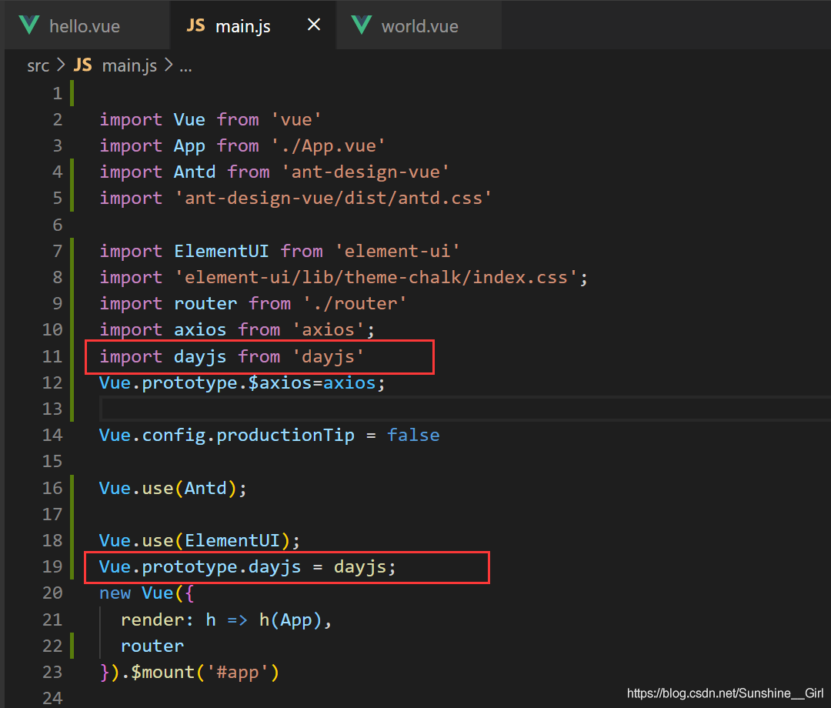
Task: Click the 'false' keyword on line 14
Action: [x=413, y=435]
